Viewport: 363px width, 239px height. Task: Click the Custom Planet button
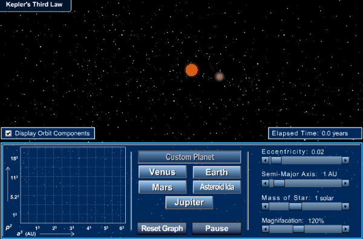[x=189, y=157]
